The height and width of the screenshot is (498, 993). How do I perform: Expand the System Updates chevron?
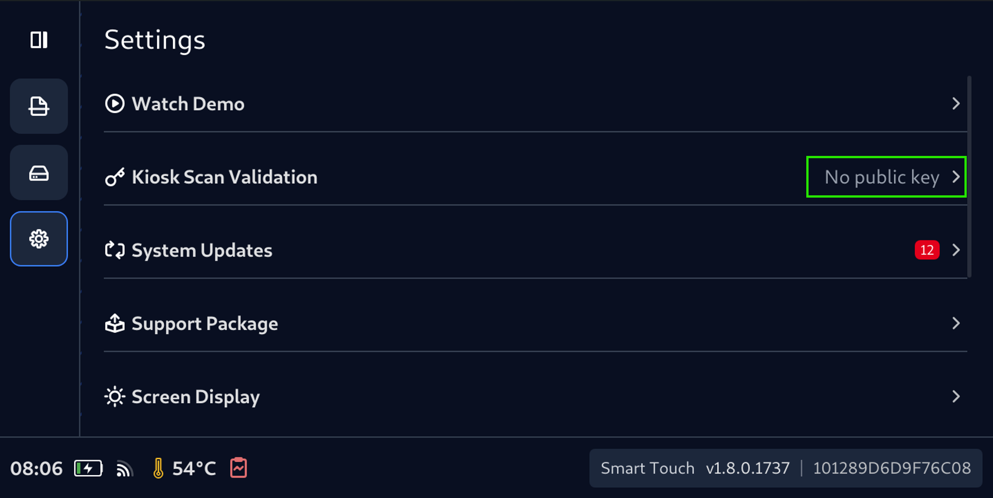coord(956,250)
